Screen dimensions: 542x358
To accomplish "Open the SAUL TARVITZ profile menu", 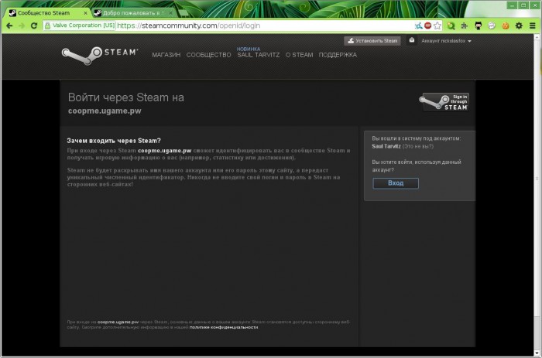I will [258, 55].
